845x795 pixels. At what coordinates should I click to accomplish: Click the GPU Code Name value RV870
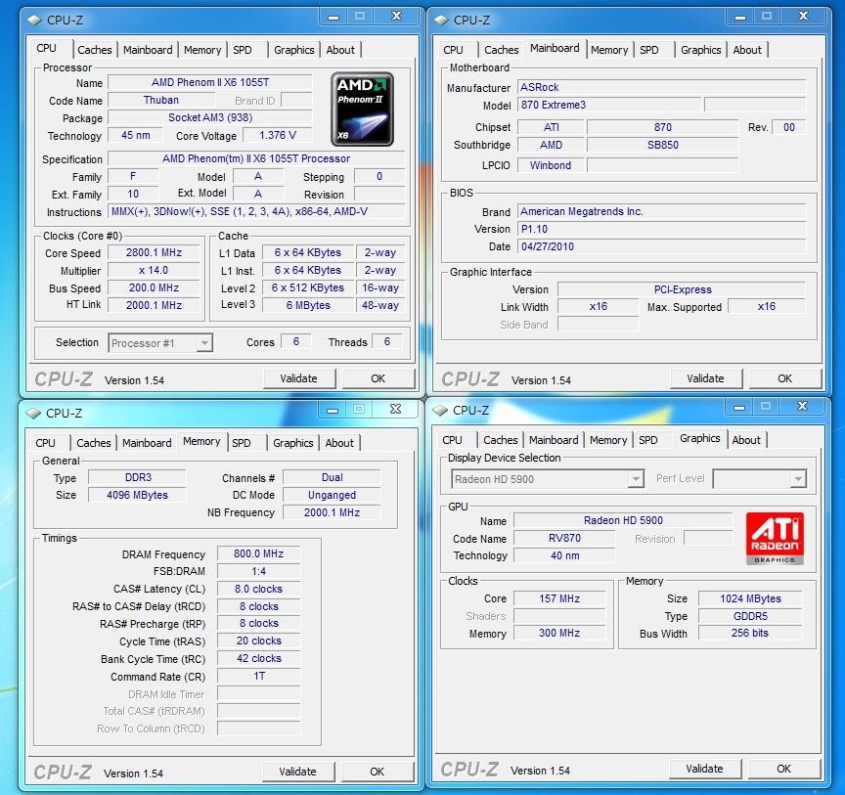pos(564,539)
